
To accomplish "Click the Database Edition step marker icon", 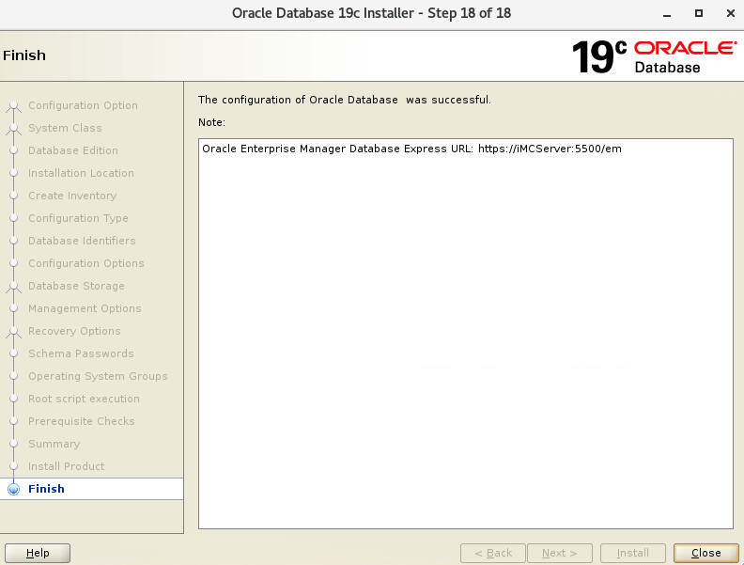I will pyautogui.click(x=14, y=150).
